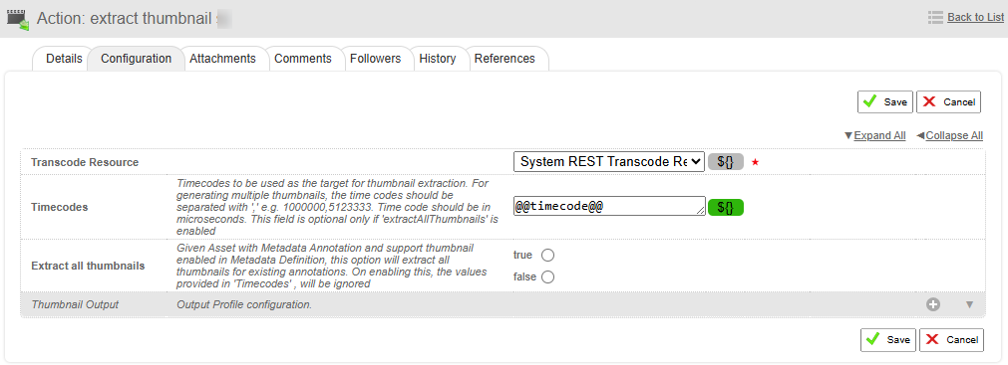
Task: Click the Back to List link
Action: click(976, 17)
